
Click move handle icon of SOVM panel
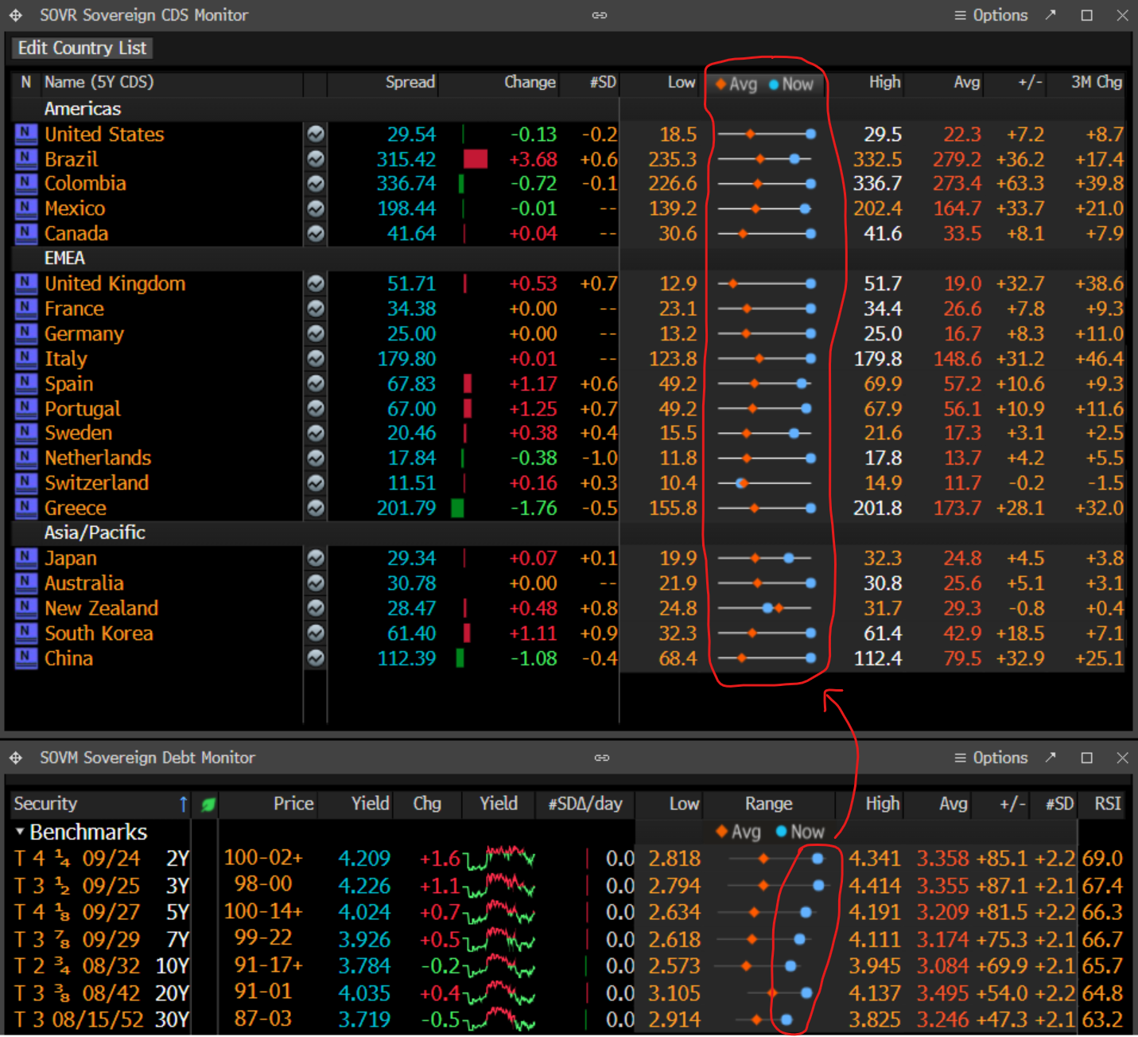point(16,758)
